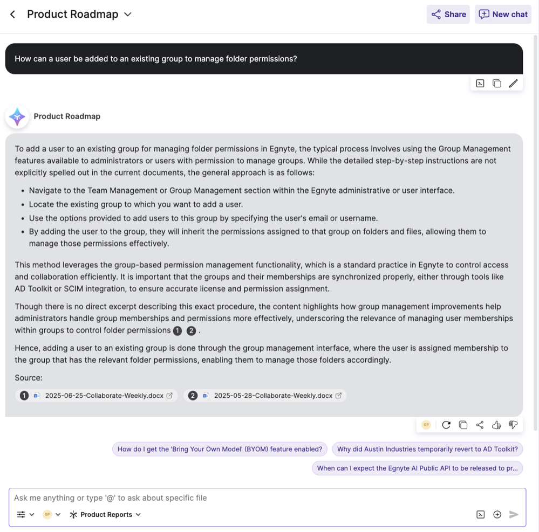
Task: Click suggested question about BYOM feature
Action: click(220, 448)
